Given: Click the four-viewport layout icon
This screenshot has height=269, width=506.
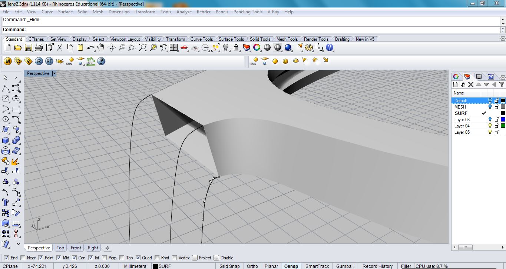Looking at the screenshot, I should 173,47.
